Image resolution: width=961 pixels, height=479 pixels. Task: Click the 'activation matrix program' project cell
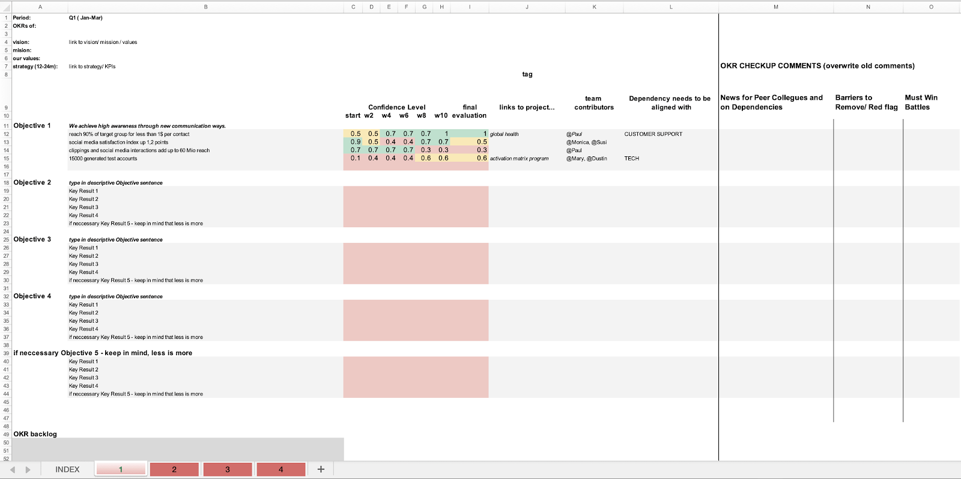[519, 159]
